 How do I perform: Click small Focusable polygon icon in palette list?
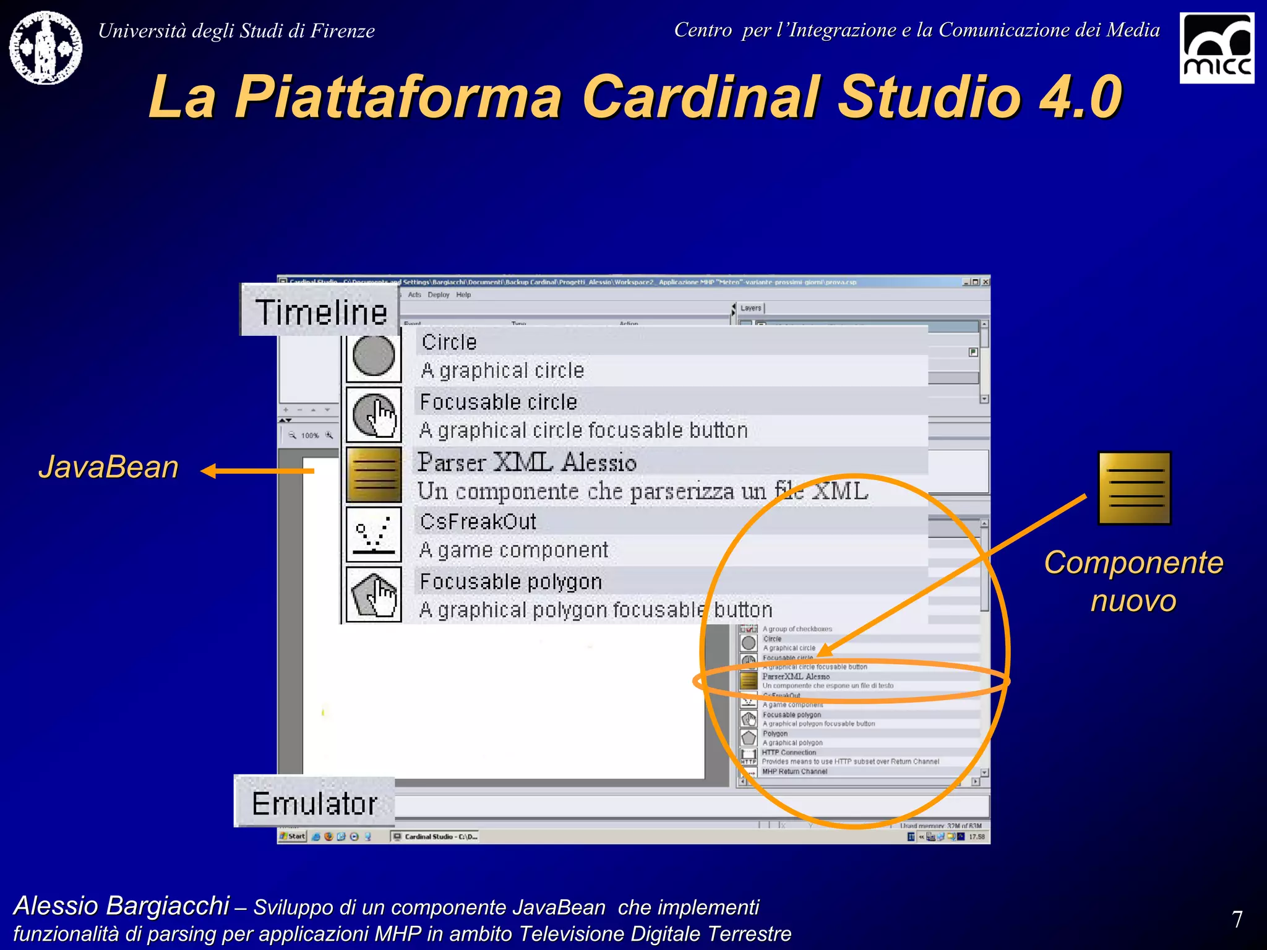749,719
